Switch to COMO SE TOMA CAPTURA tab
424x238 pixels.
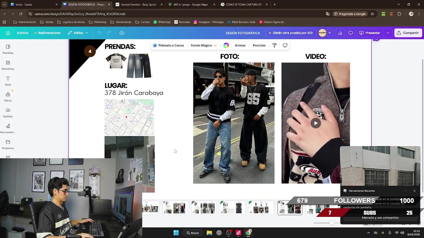coord(244,5)
